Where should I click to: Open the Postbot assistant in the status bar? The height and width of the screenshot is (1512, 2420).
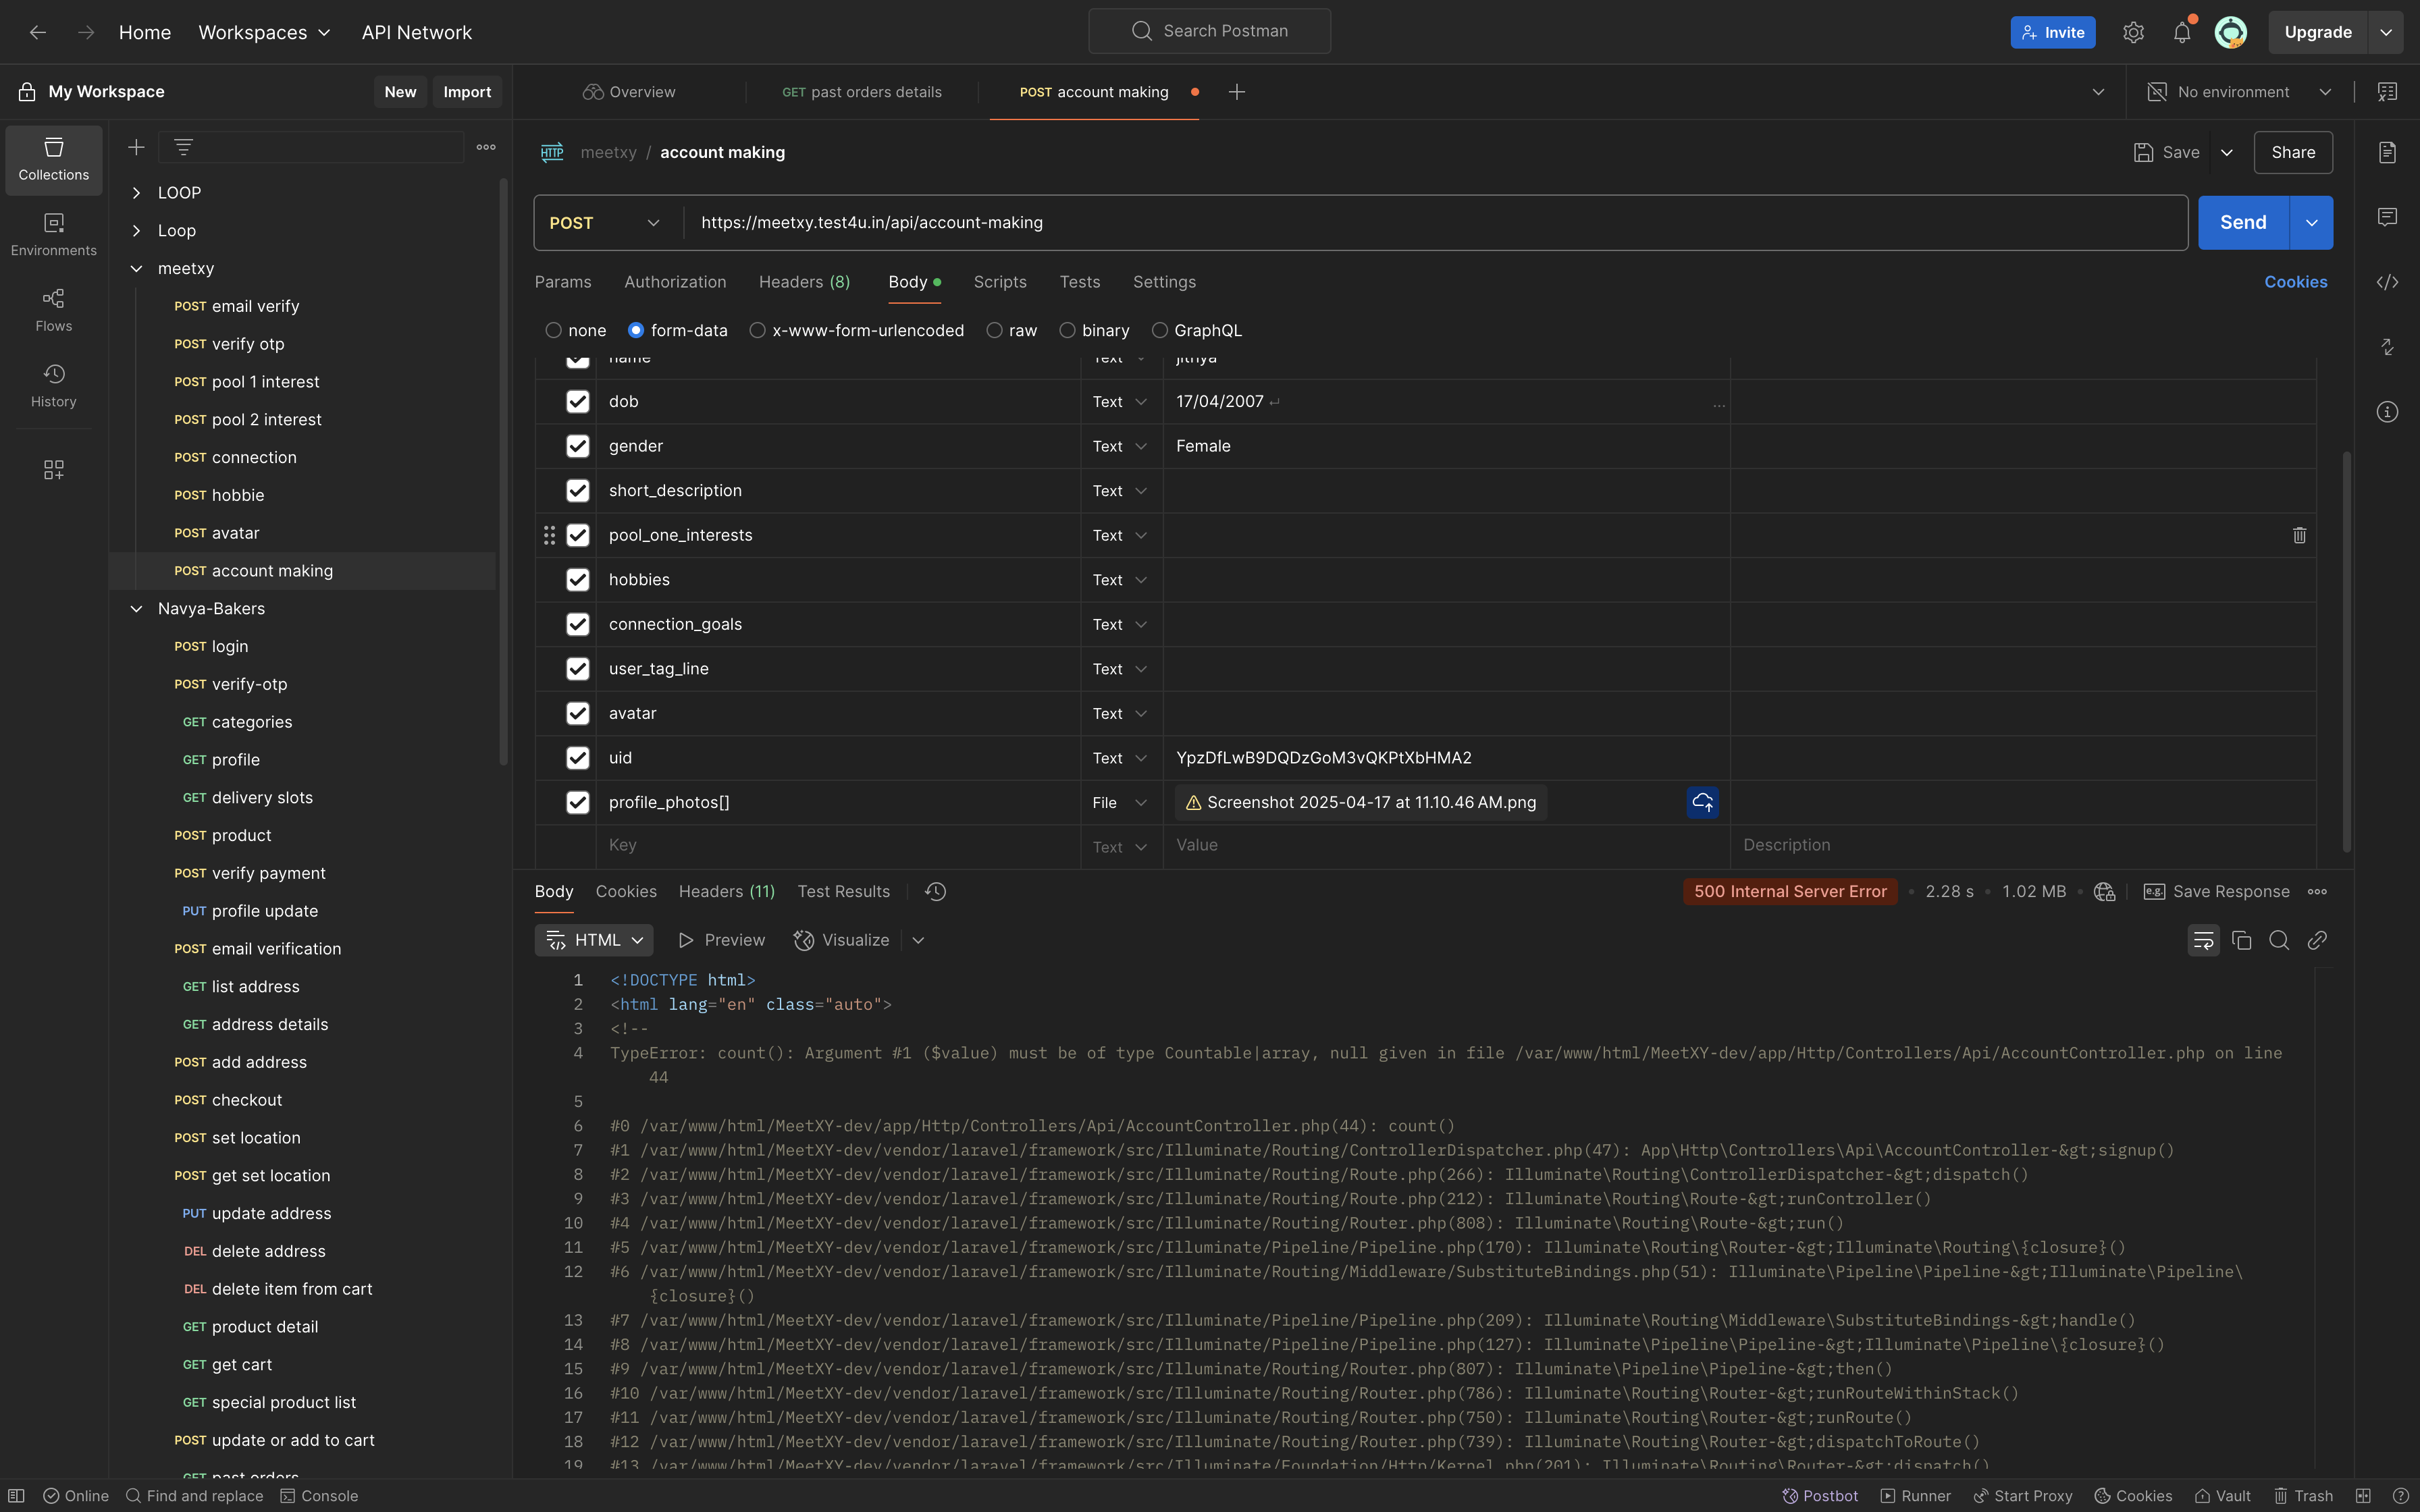1820,1496
